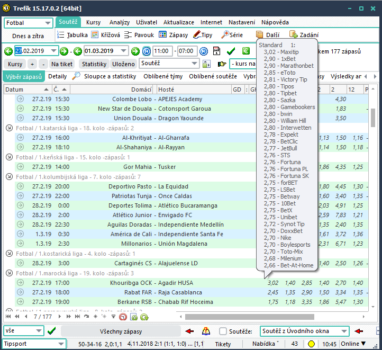
Task: Open the Zadání entry tool
Action: pos(304,35)
